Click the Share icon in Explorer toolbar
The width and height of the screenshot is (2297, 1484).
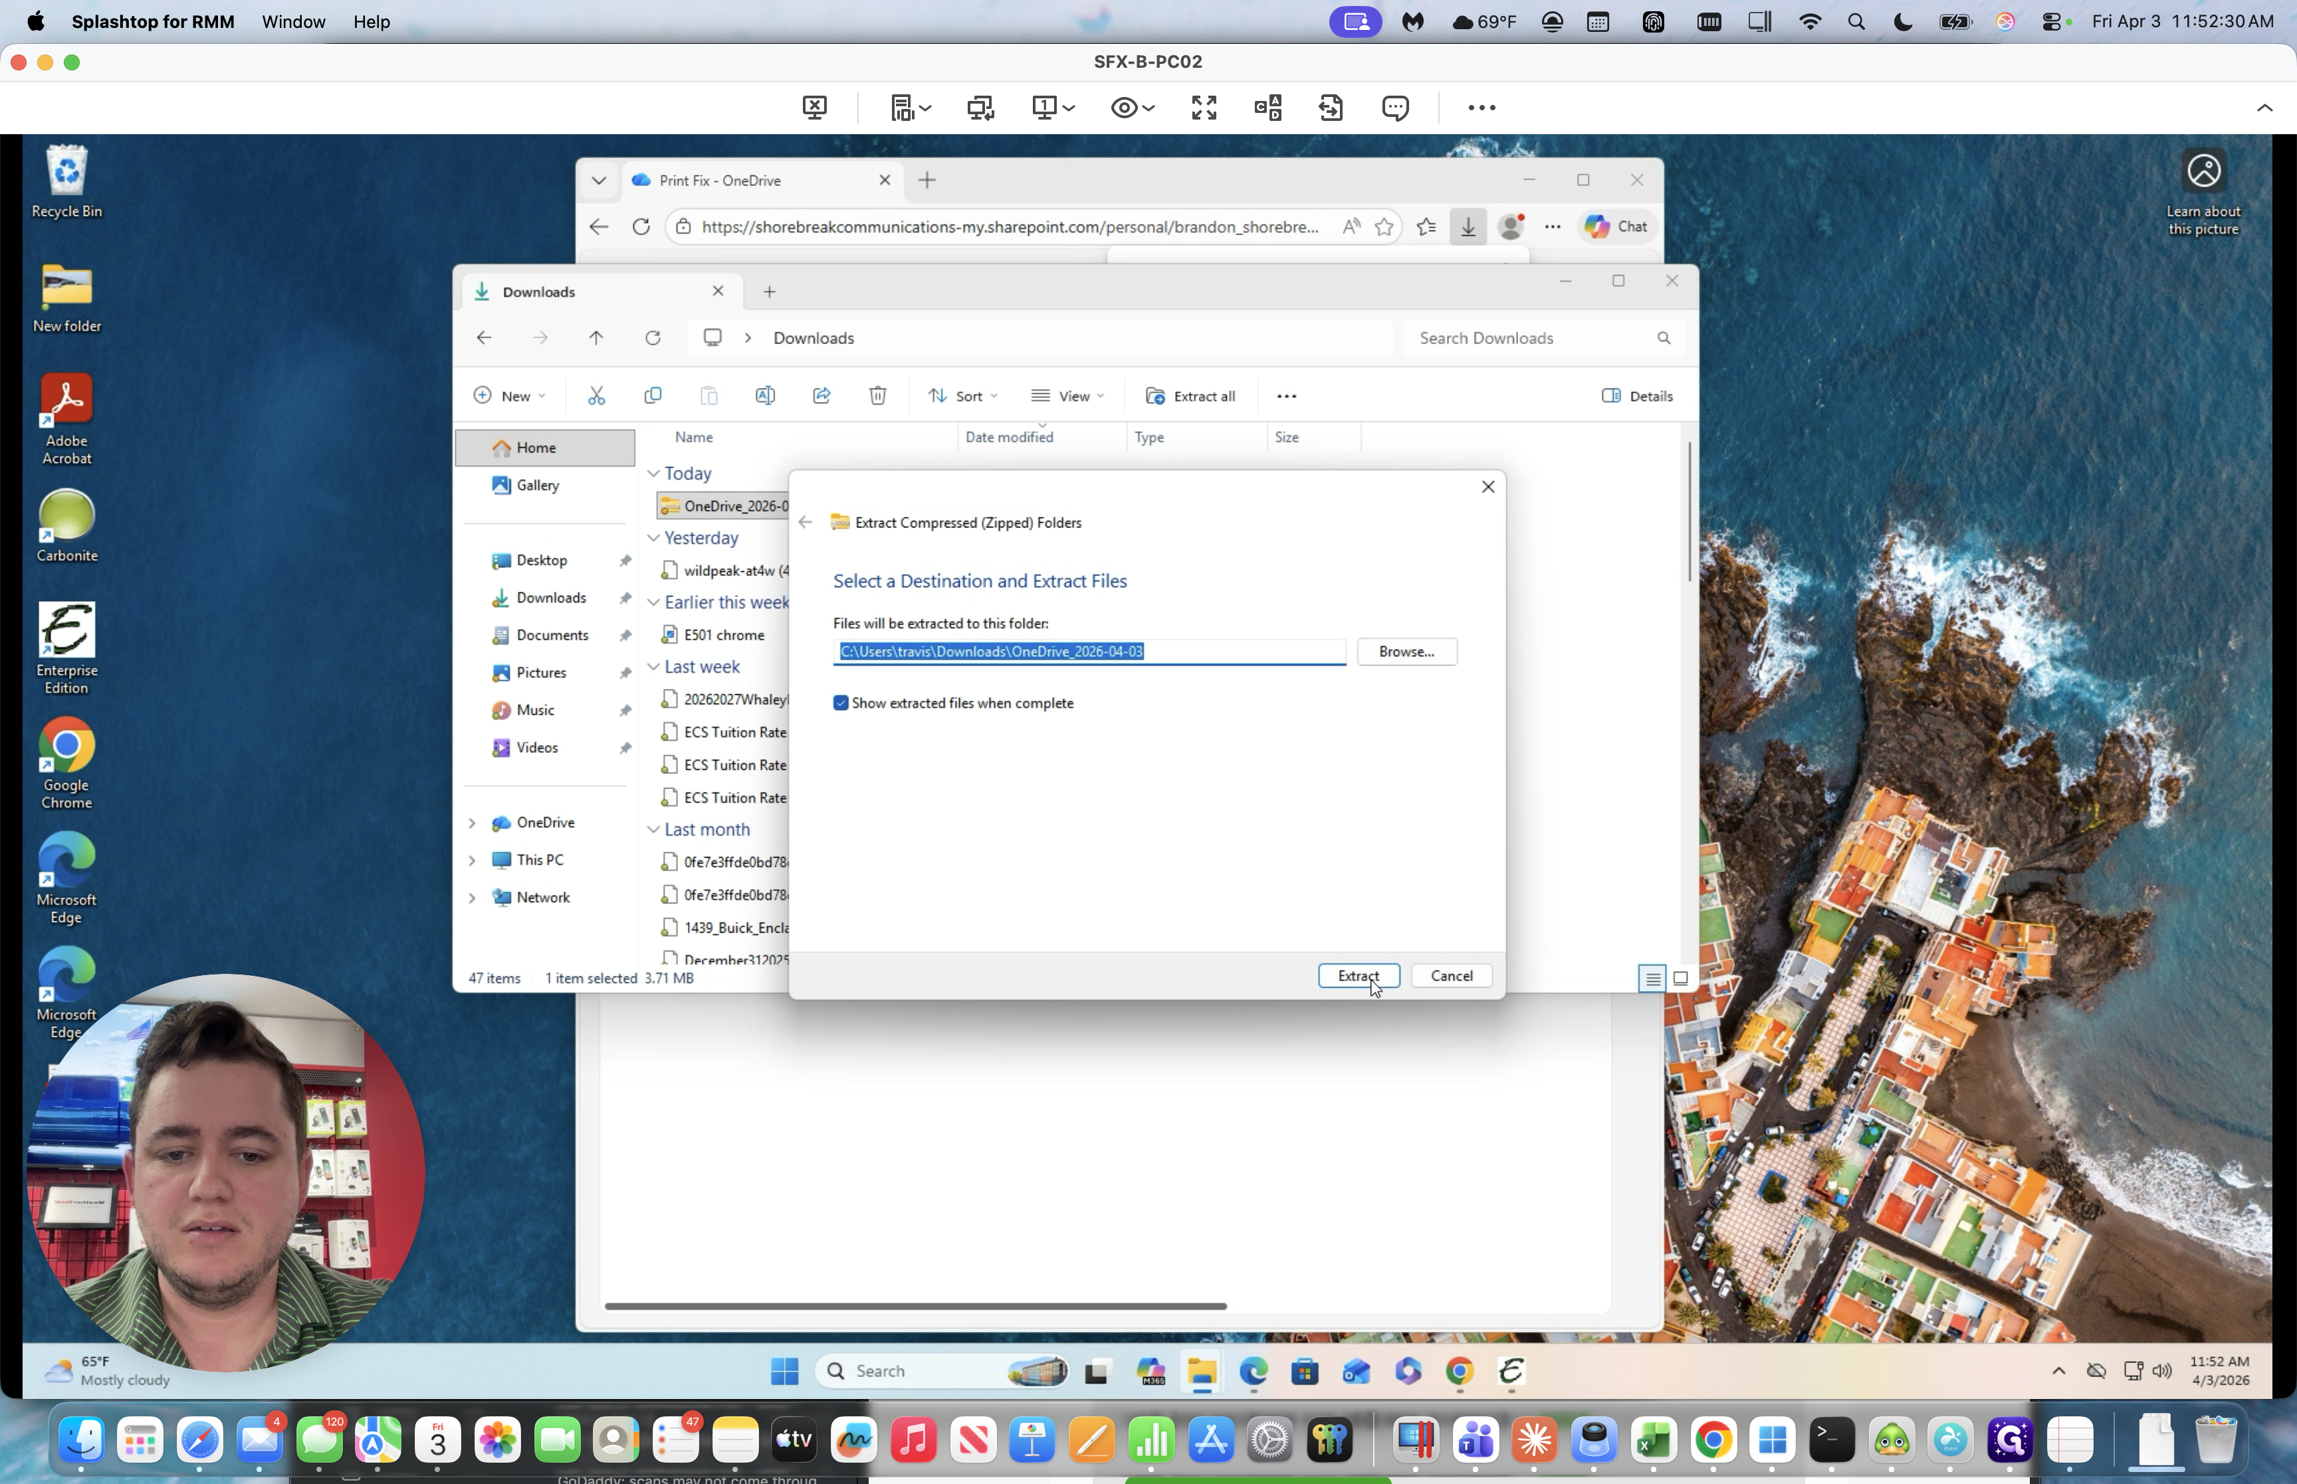(821, 396)
